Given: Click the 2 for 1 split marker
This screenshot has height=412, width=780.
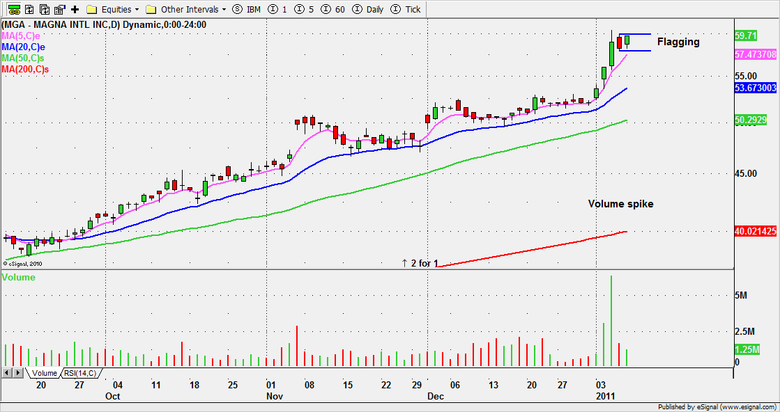Looking at the screenshot, I should click(420, 263).
